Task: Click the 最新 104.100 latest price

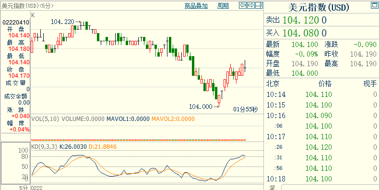Action: tap(292, 45)
